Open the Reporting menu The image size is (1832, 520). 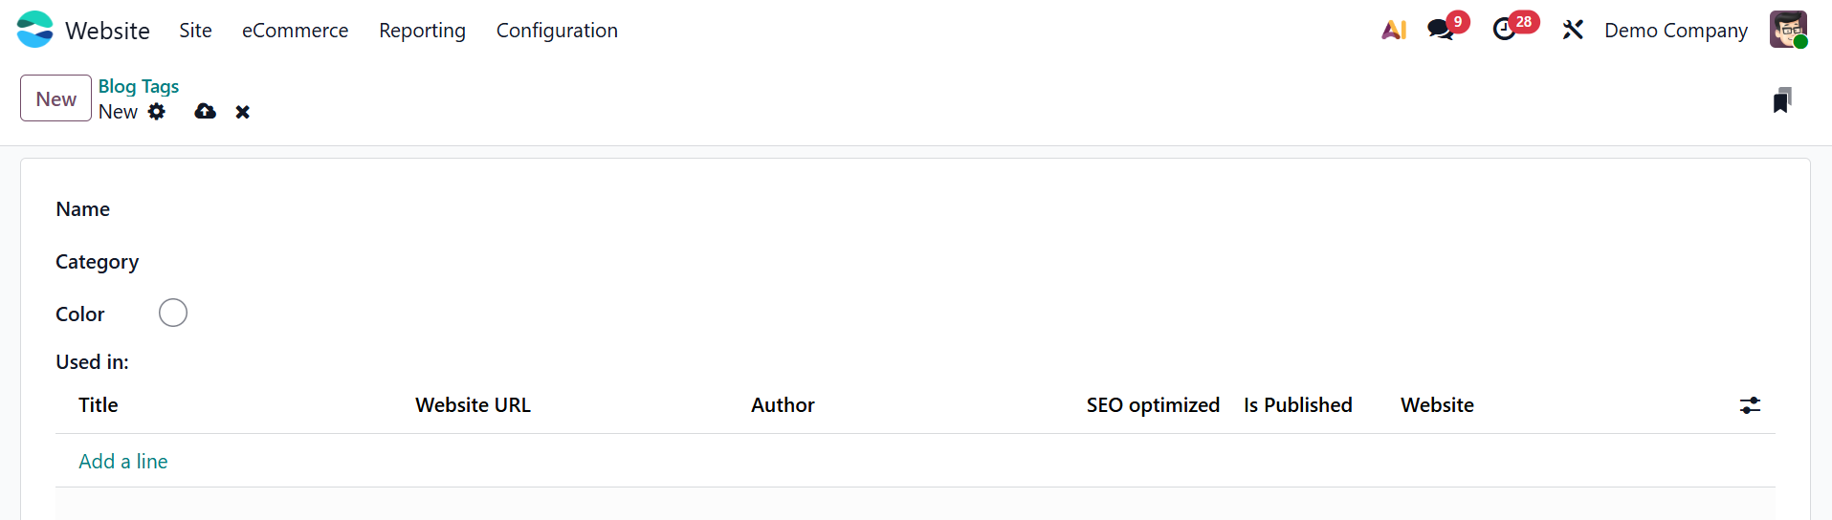422,31
